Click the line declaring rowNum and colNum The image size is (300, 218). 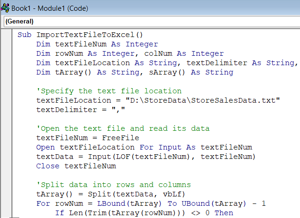click(x=130, y=54)
